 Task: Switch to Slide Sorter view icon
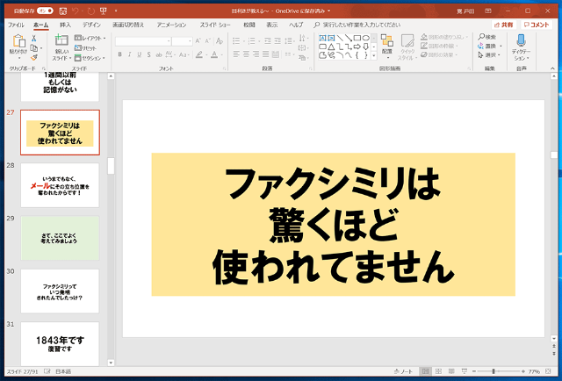coord(439,371)
